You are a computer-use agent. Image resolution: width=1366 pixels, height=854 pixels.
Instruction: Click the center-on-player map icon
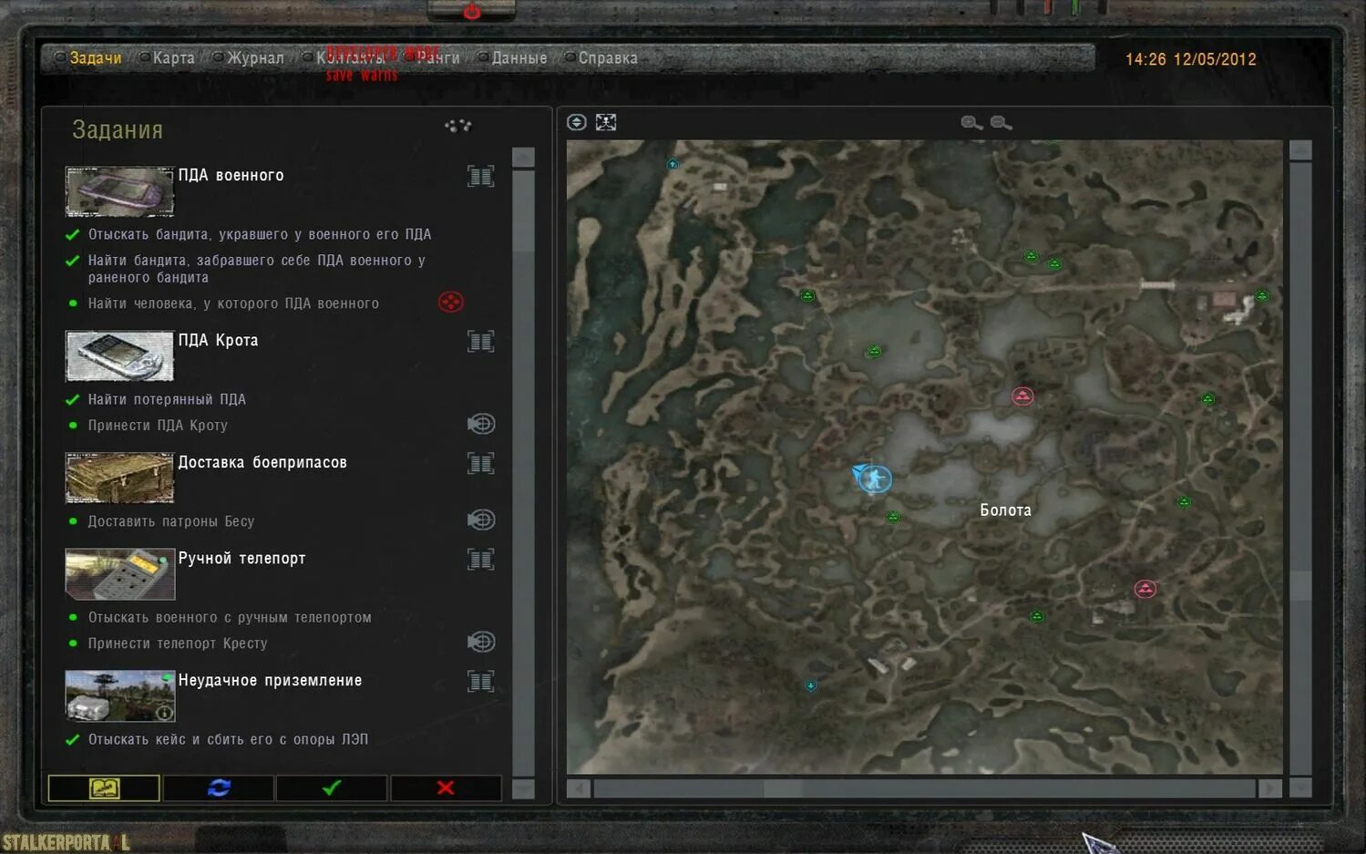[577, 122]
